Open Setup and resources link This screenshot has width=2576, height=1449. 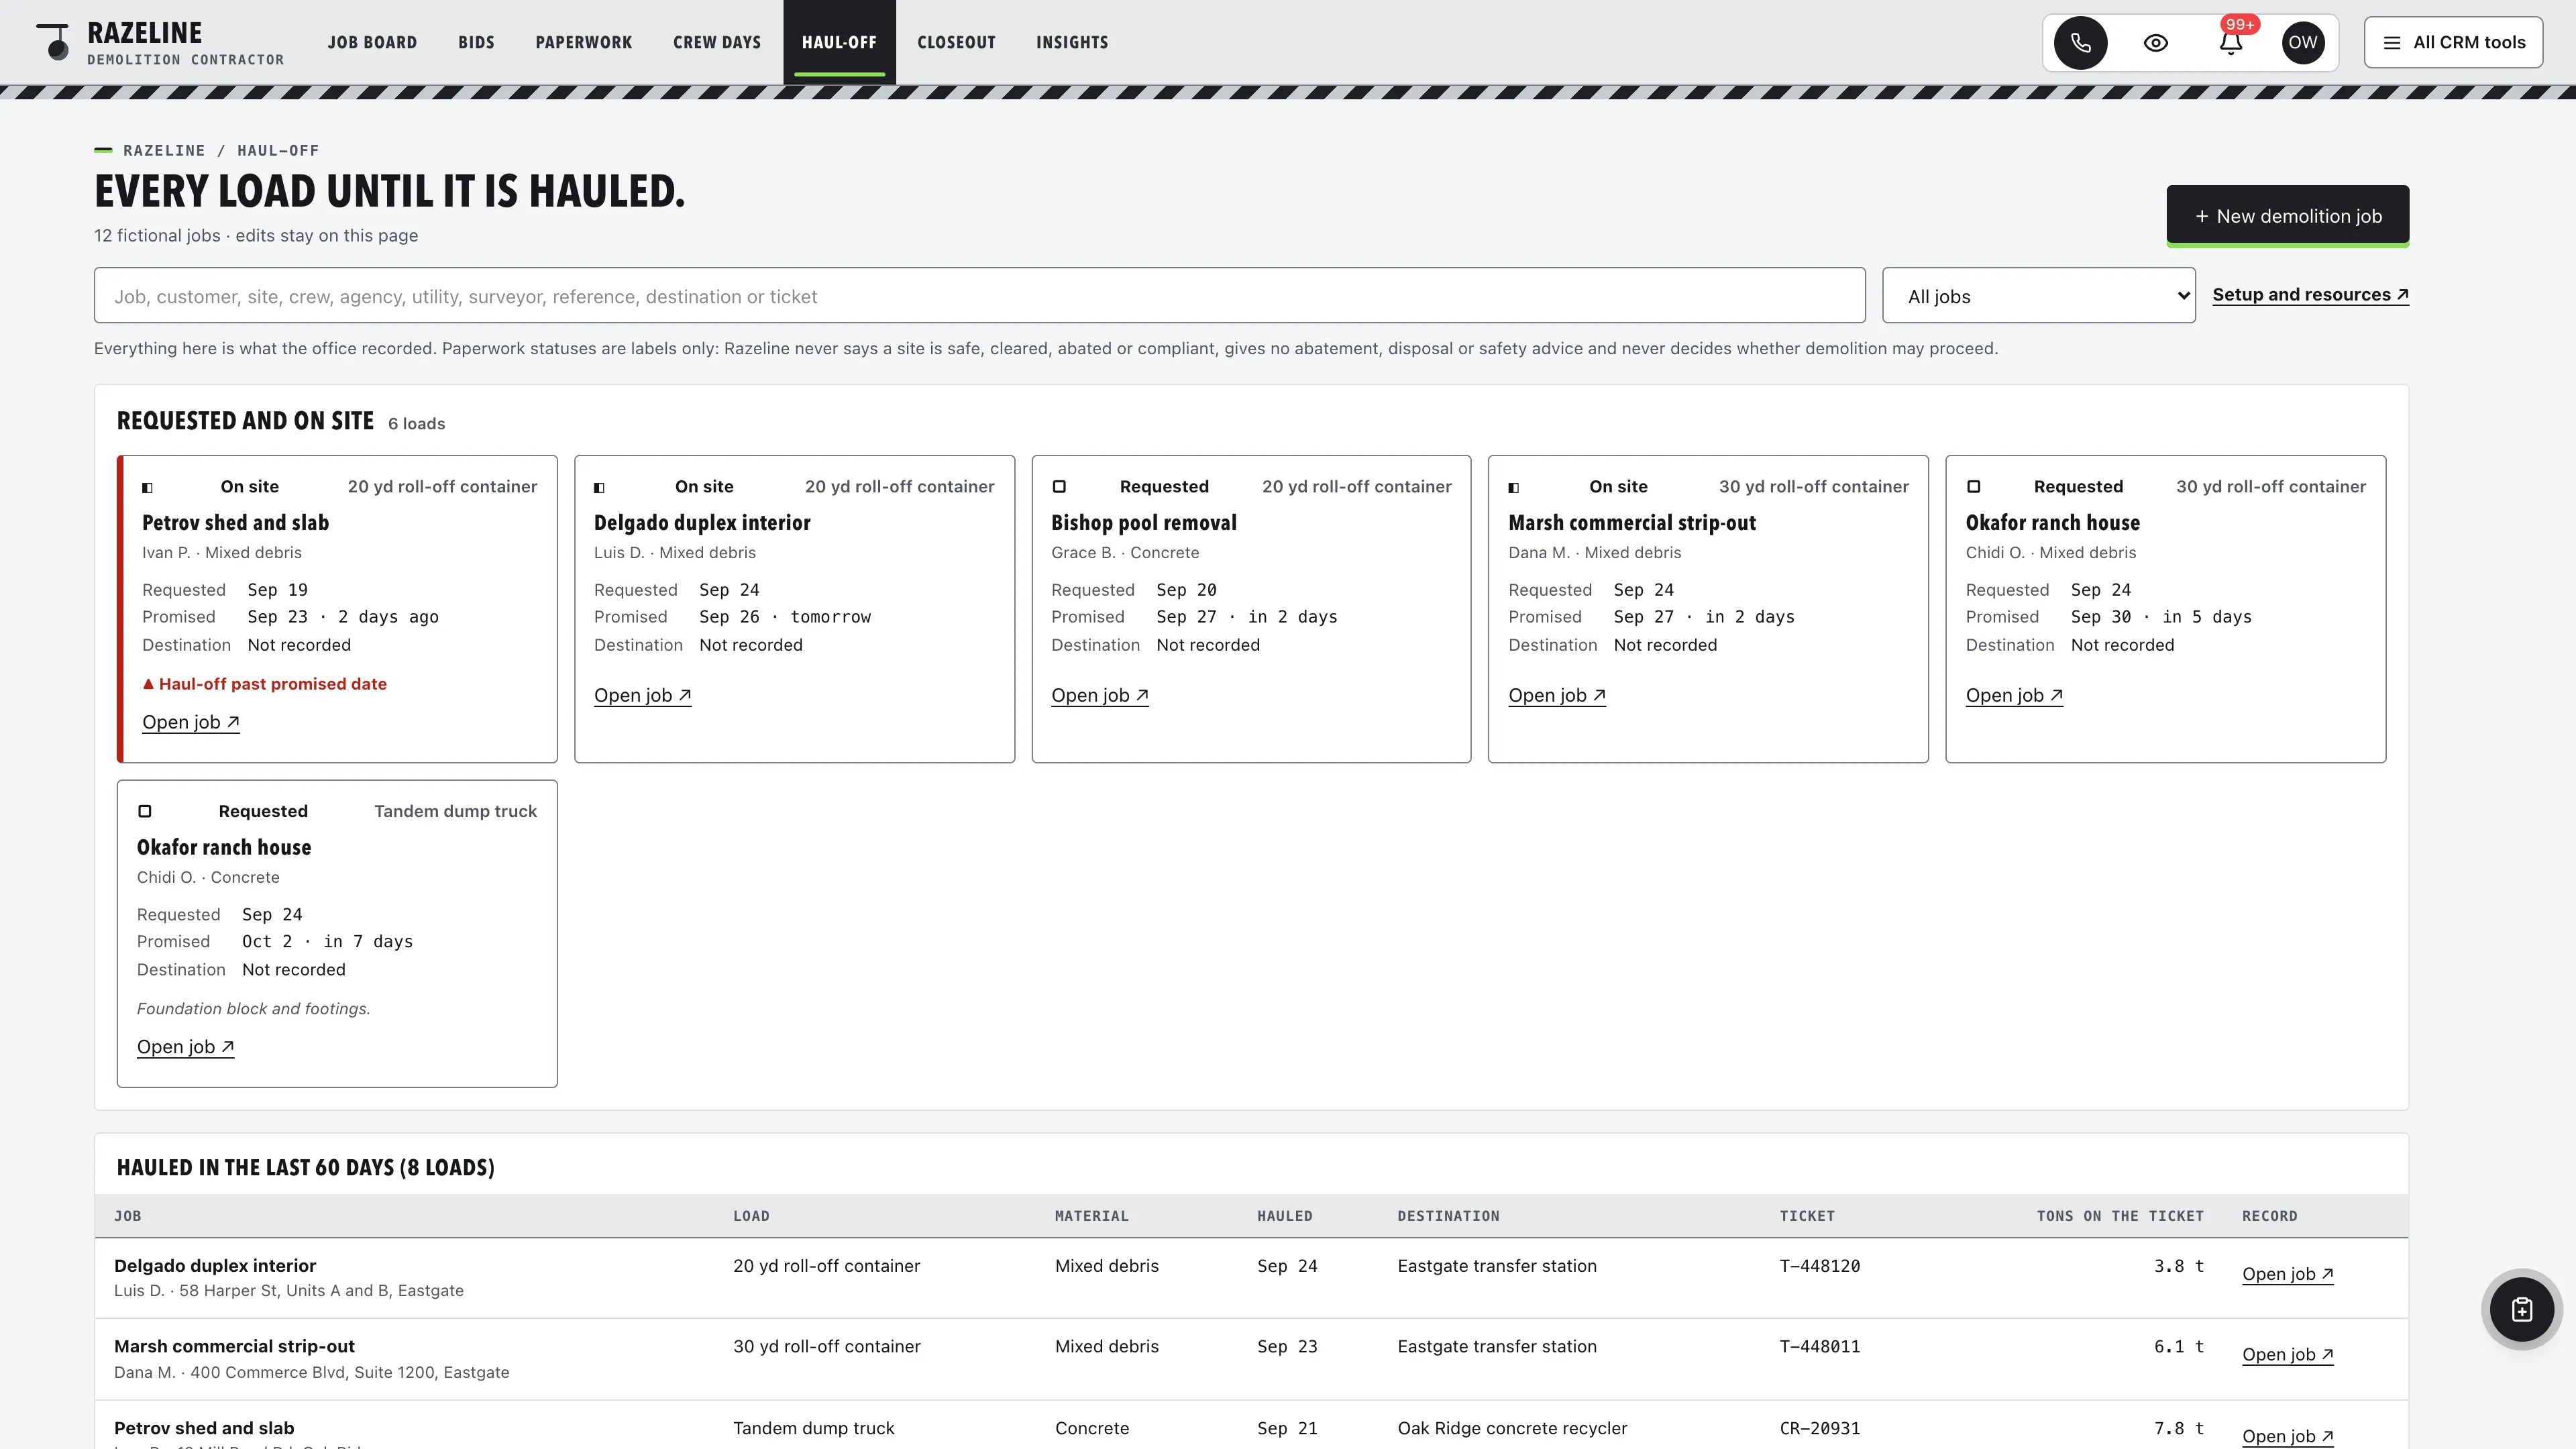2310,295
